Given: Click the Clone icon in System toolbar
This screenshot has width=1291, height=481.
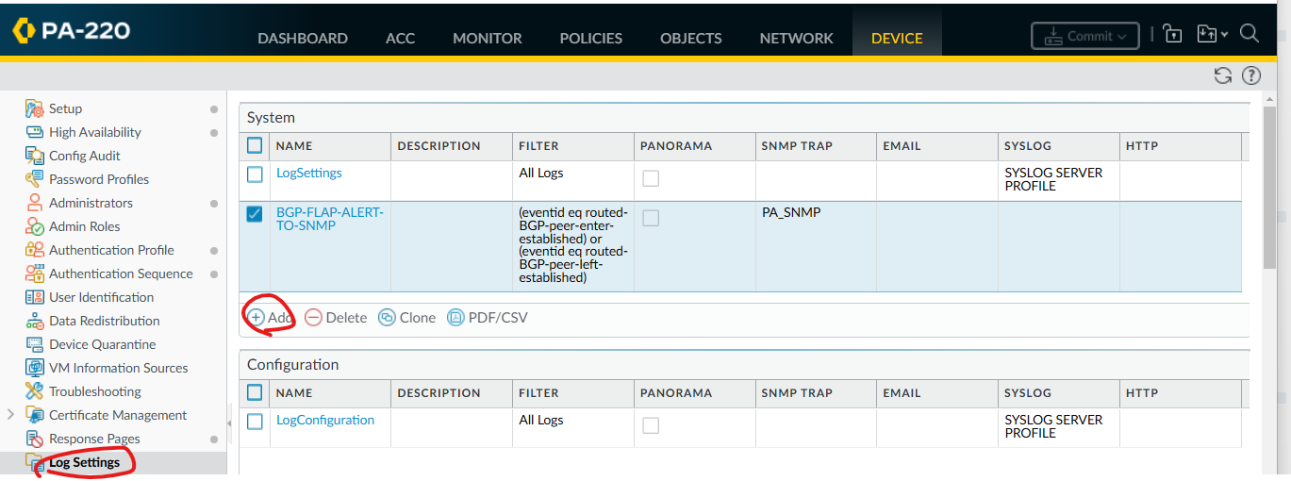Looking at the screenshot, I should point(387,318).
